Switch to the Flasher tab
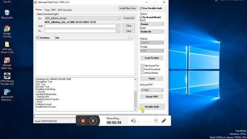 pyautogui.click(x=39, y=10)
